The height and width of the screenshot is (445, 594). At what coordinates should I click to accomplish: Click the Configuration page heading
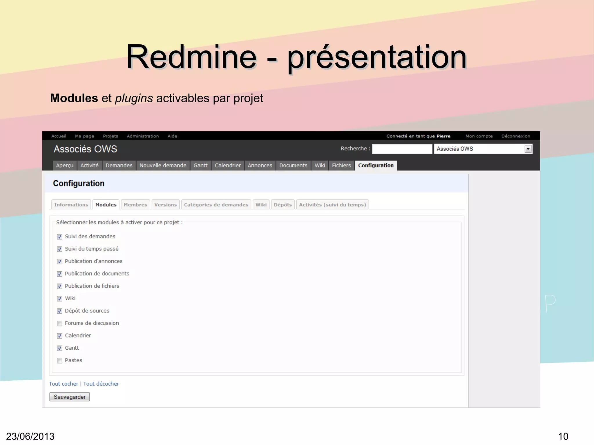[x=79, y=184]
